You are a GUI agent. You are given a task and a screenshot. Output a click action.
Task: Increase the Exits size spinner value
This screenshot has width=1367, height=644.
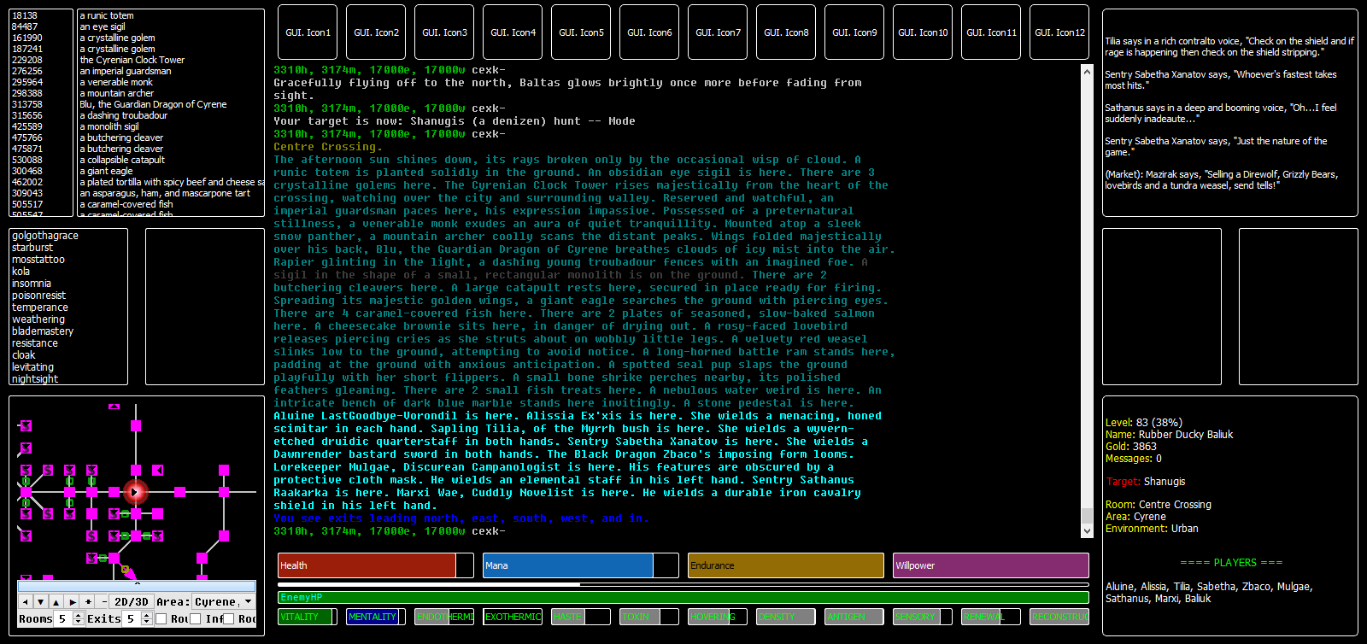147,615
